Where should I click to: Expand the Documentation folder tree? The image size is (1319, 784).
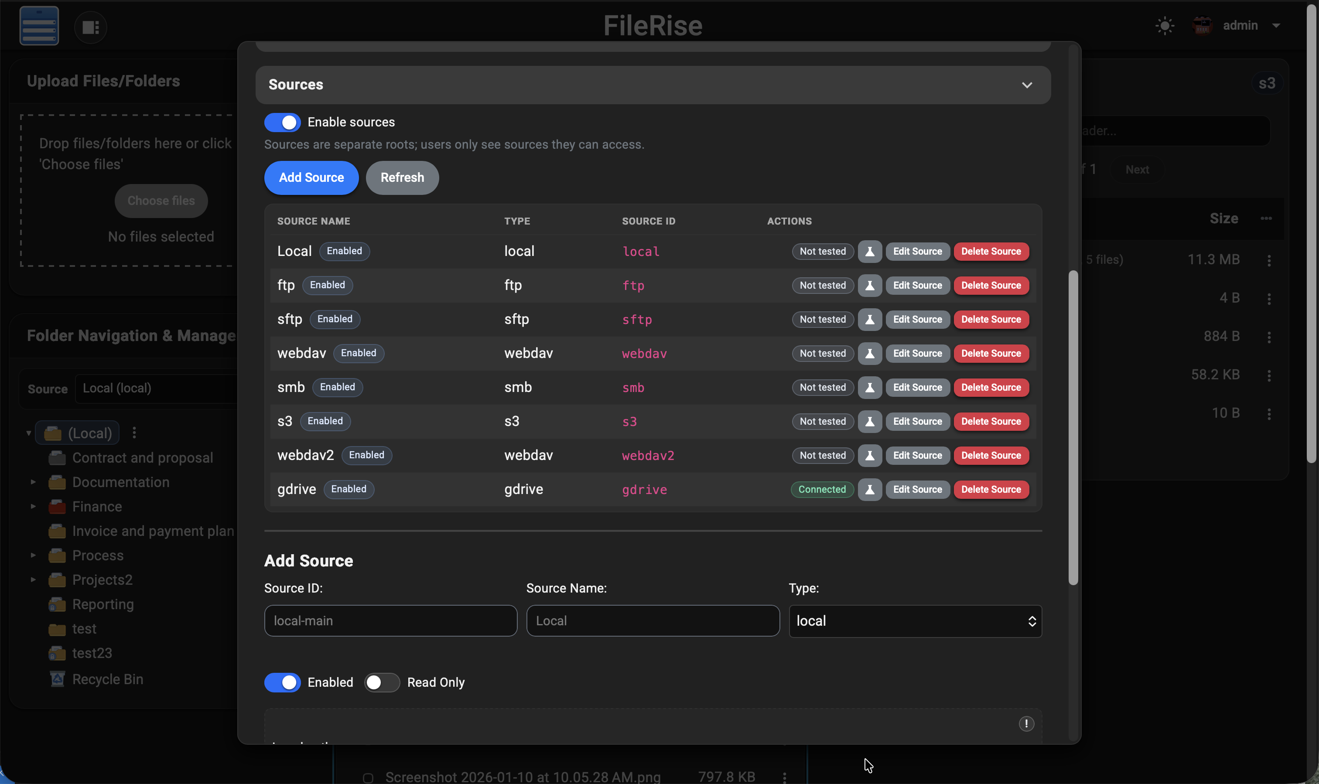[x=32, y=481]
